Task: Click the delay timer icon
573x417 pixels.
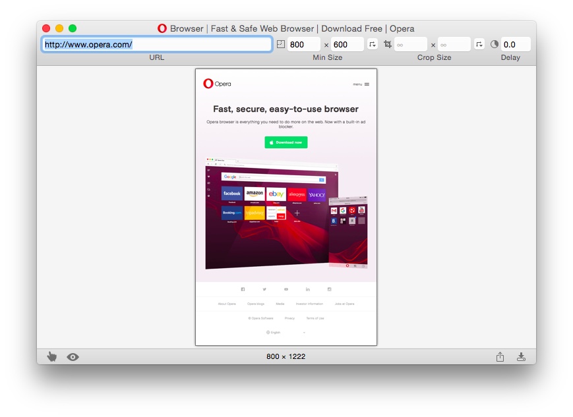Action: 495,44
